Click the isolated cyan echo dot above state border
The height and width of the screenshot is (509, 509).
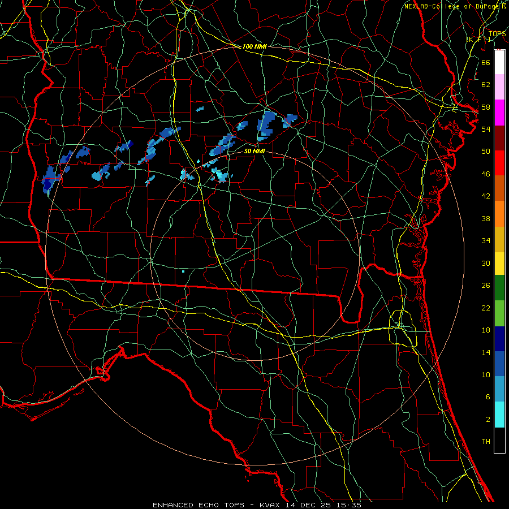(x=183, y=271)
